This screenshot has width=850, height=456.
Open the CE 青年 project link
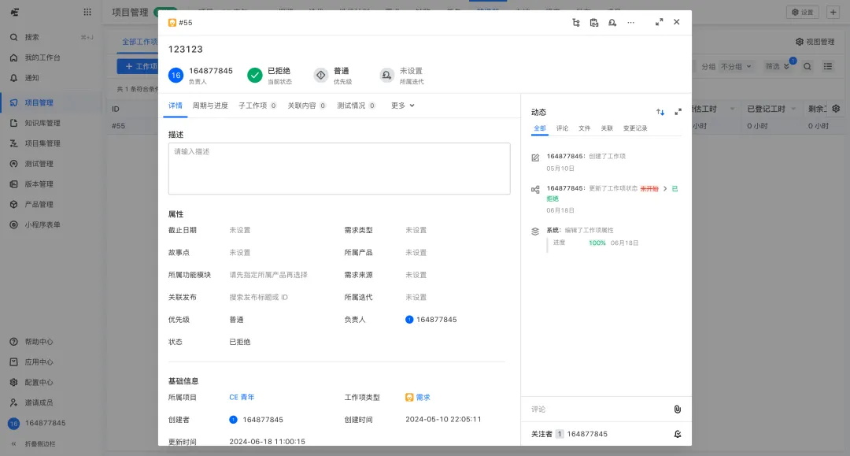point(242,397)
